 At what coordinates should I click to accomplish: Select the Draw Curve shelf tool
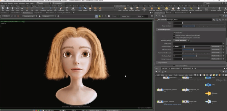(x=50, y=9)
